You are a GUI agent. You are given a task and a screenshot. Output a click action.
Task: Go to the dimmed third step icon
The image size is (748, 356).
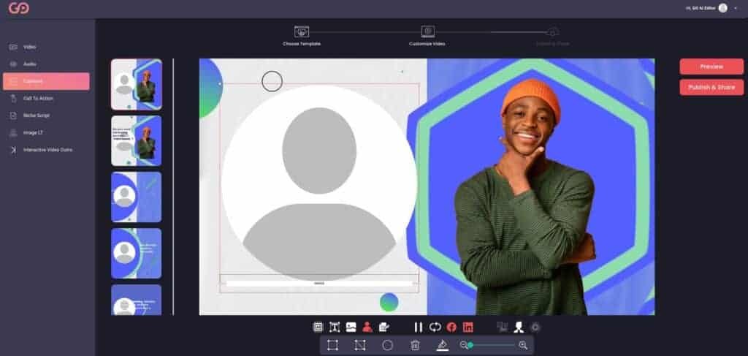pyautogui.click(x=553, y=32)
